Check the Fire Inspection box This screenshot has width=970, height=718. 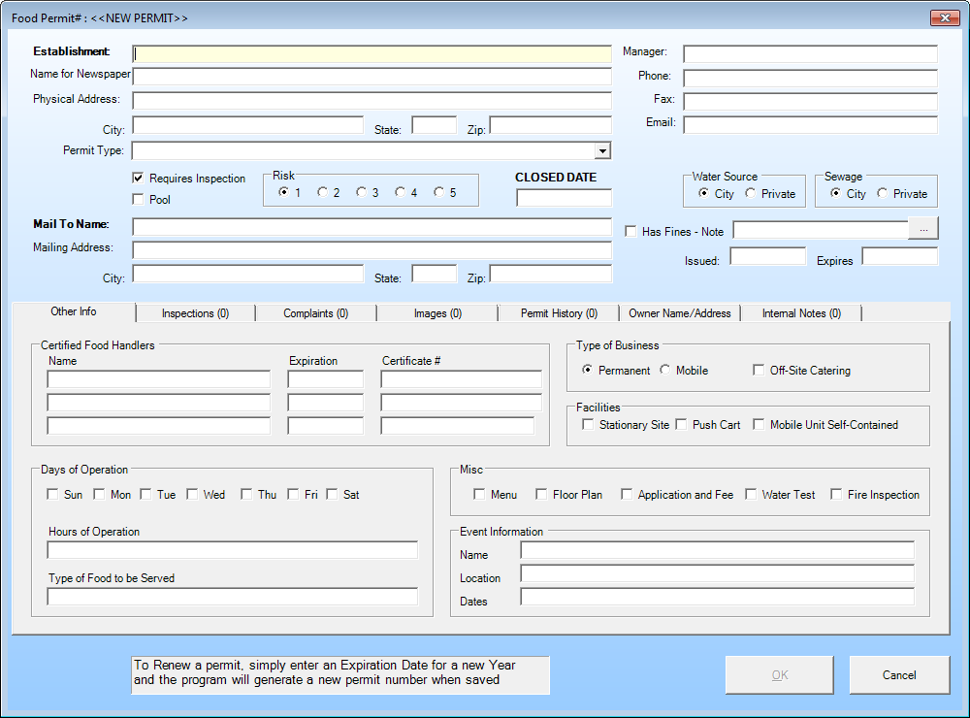[836, 494]
